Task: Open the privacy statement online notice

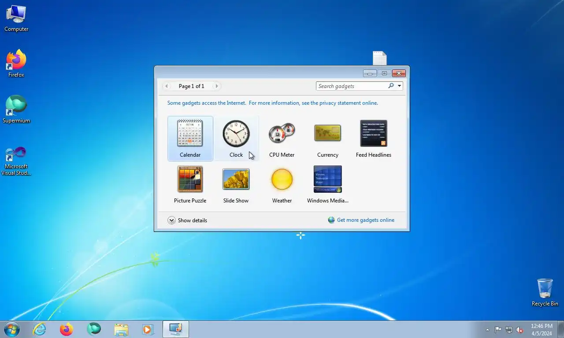Action: (x=272, y=103)
